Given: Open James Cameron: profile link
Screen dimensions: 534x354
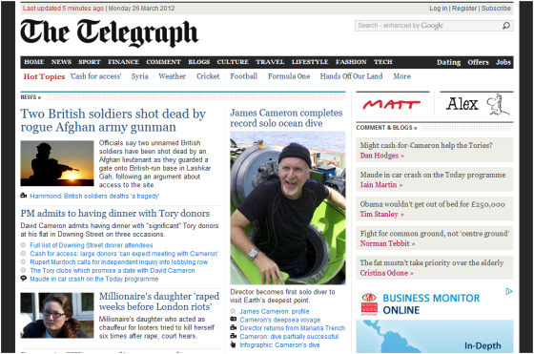Looking at the screenshot, I should (275, 311).
